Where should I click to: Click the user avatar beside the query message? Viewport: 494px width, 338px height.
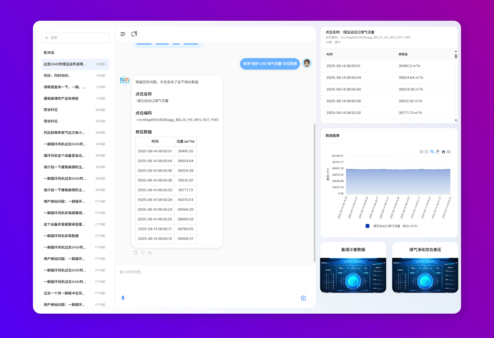(307, 63)
